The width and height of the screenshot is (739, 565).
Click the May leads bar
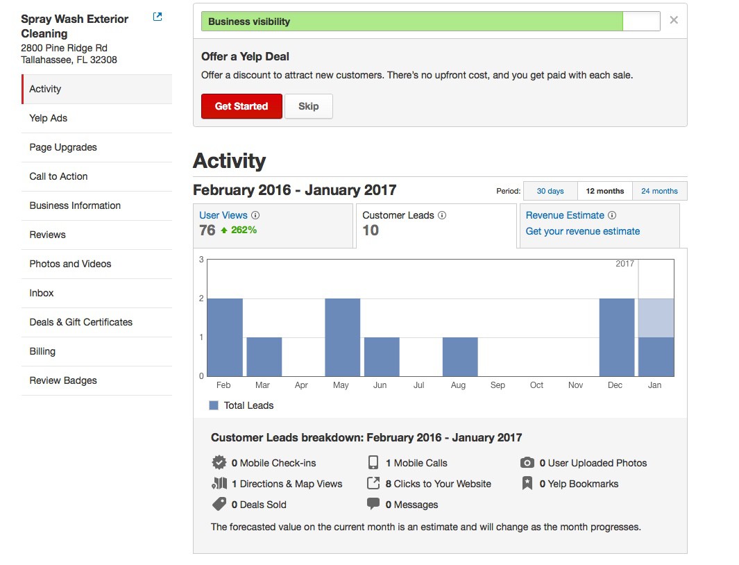(x=343, y=337)
